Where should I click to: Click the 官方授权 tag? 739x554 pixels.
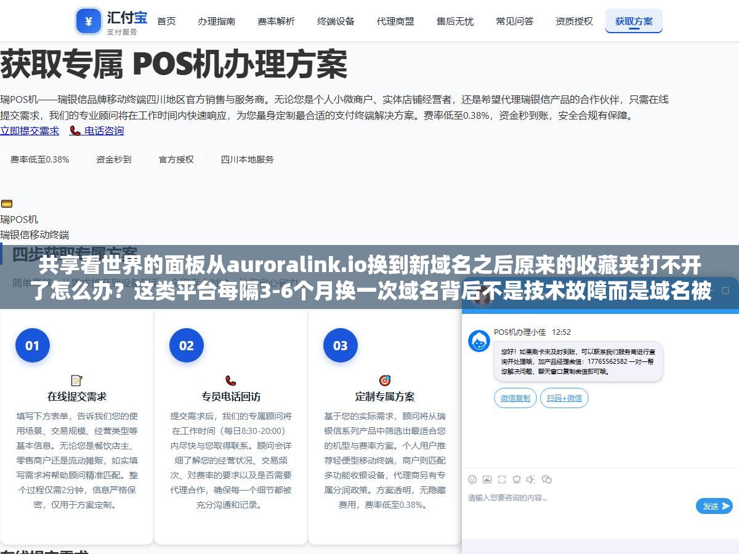[x=176, y=159]
